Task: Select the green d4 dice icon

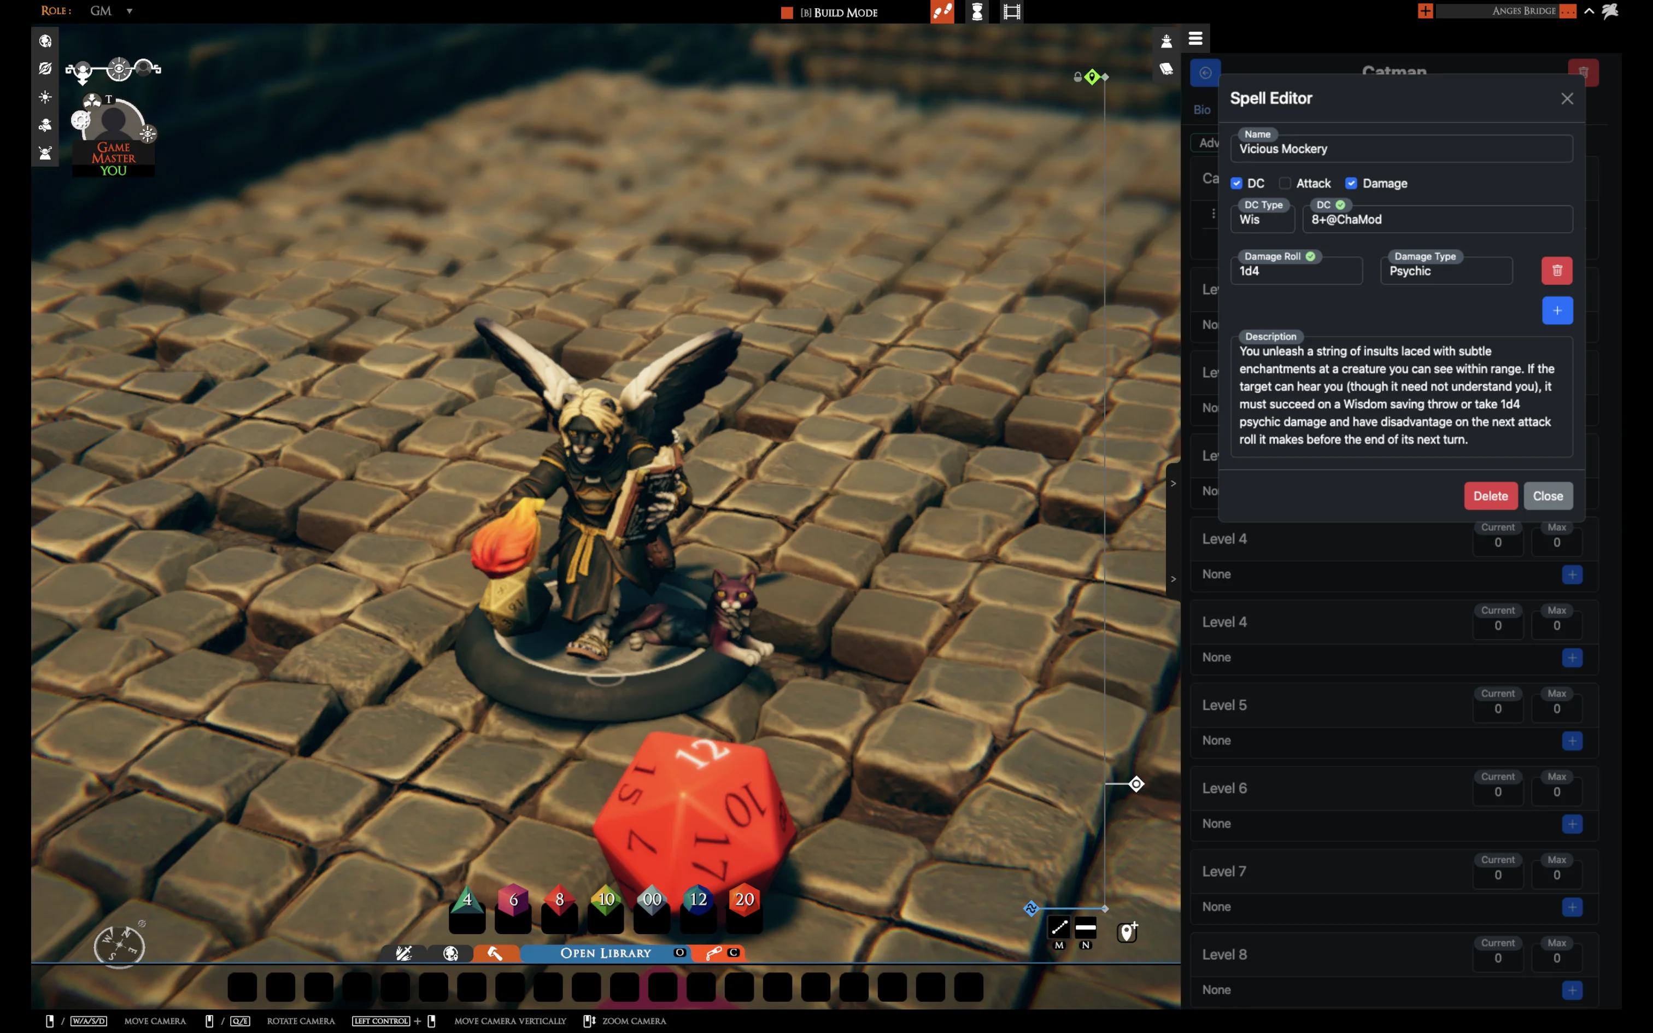Action: click(467, 899)
